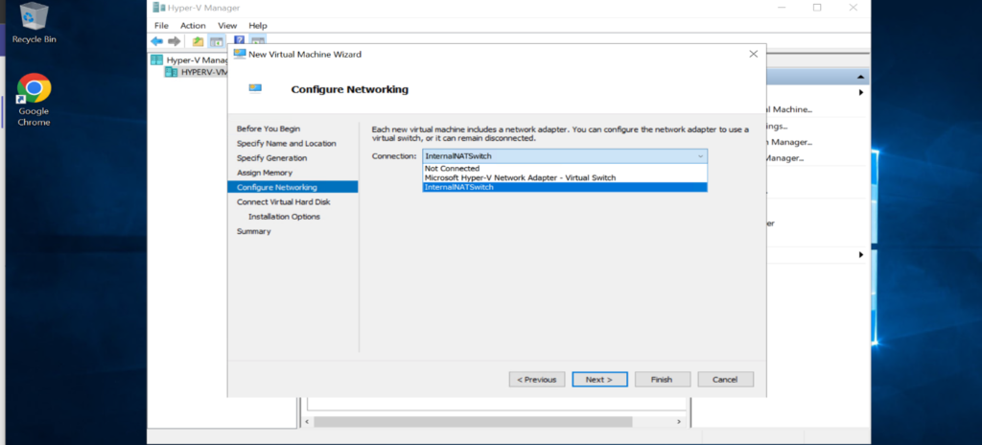Click the New Virtual Machine Wizard title text
Viewport: 982px width, 445px height.
305,55
